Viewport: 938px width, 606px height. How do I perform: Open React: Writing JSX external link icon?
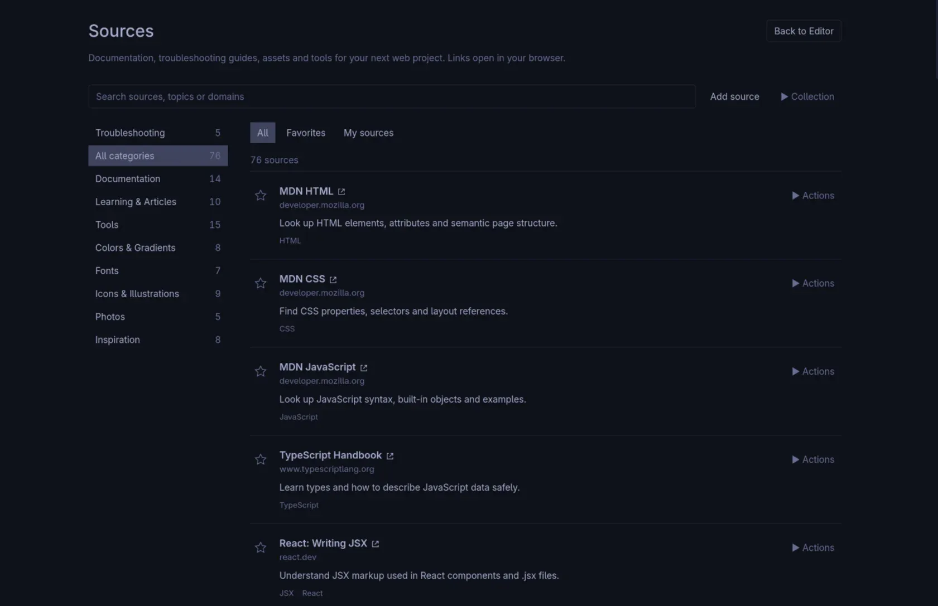[x=376, y=544]
